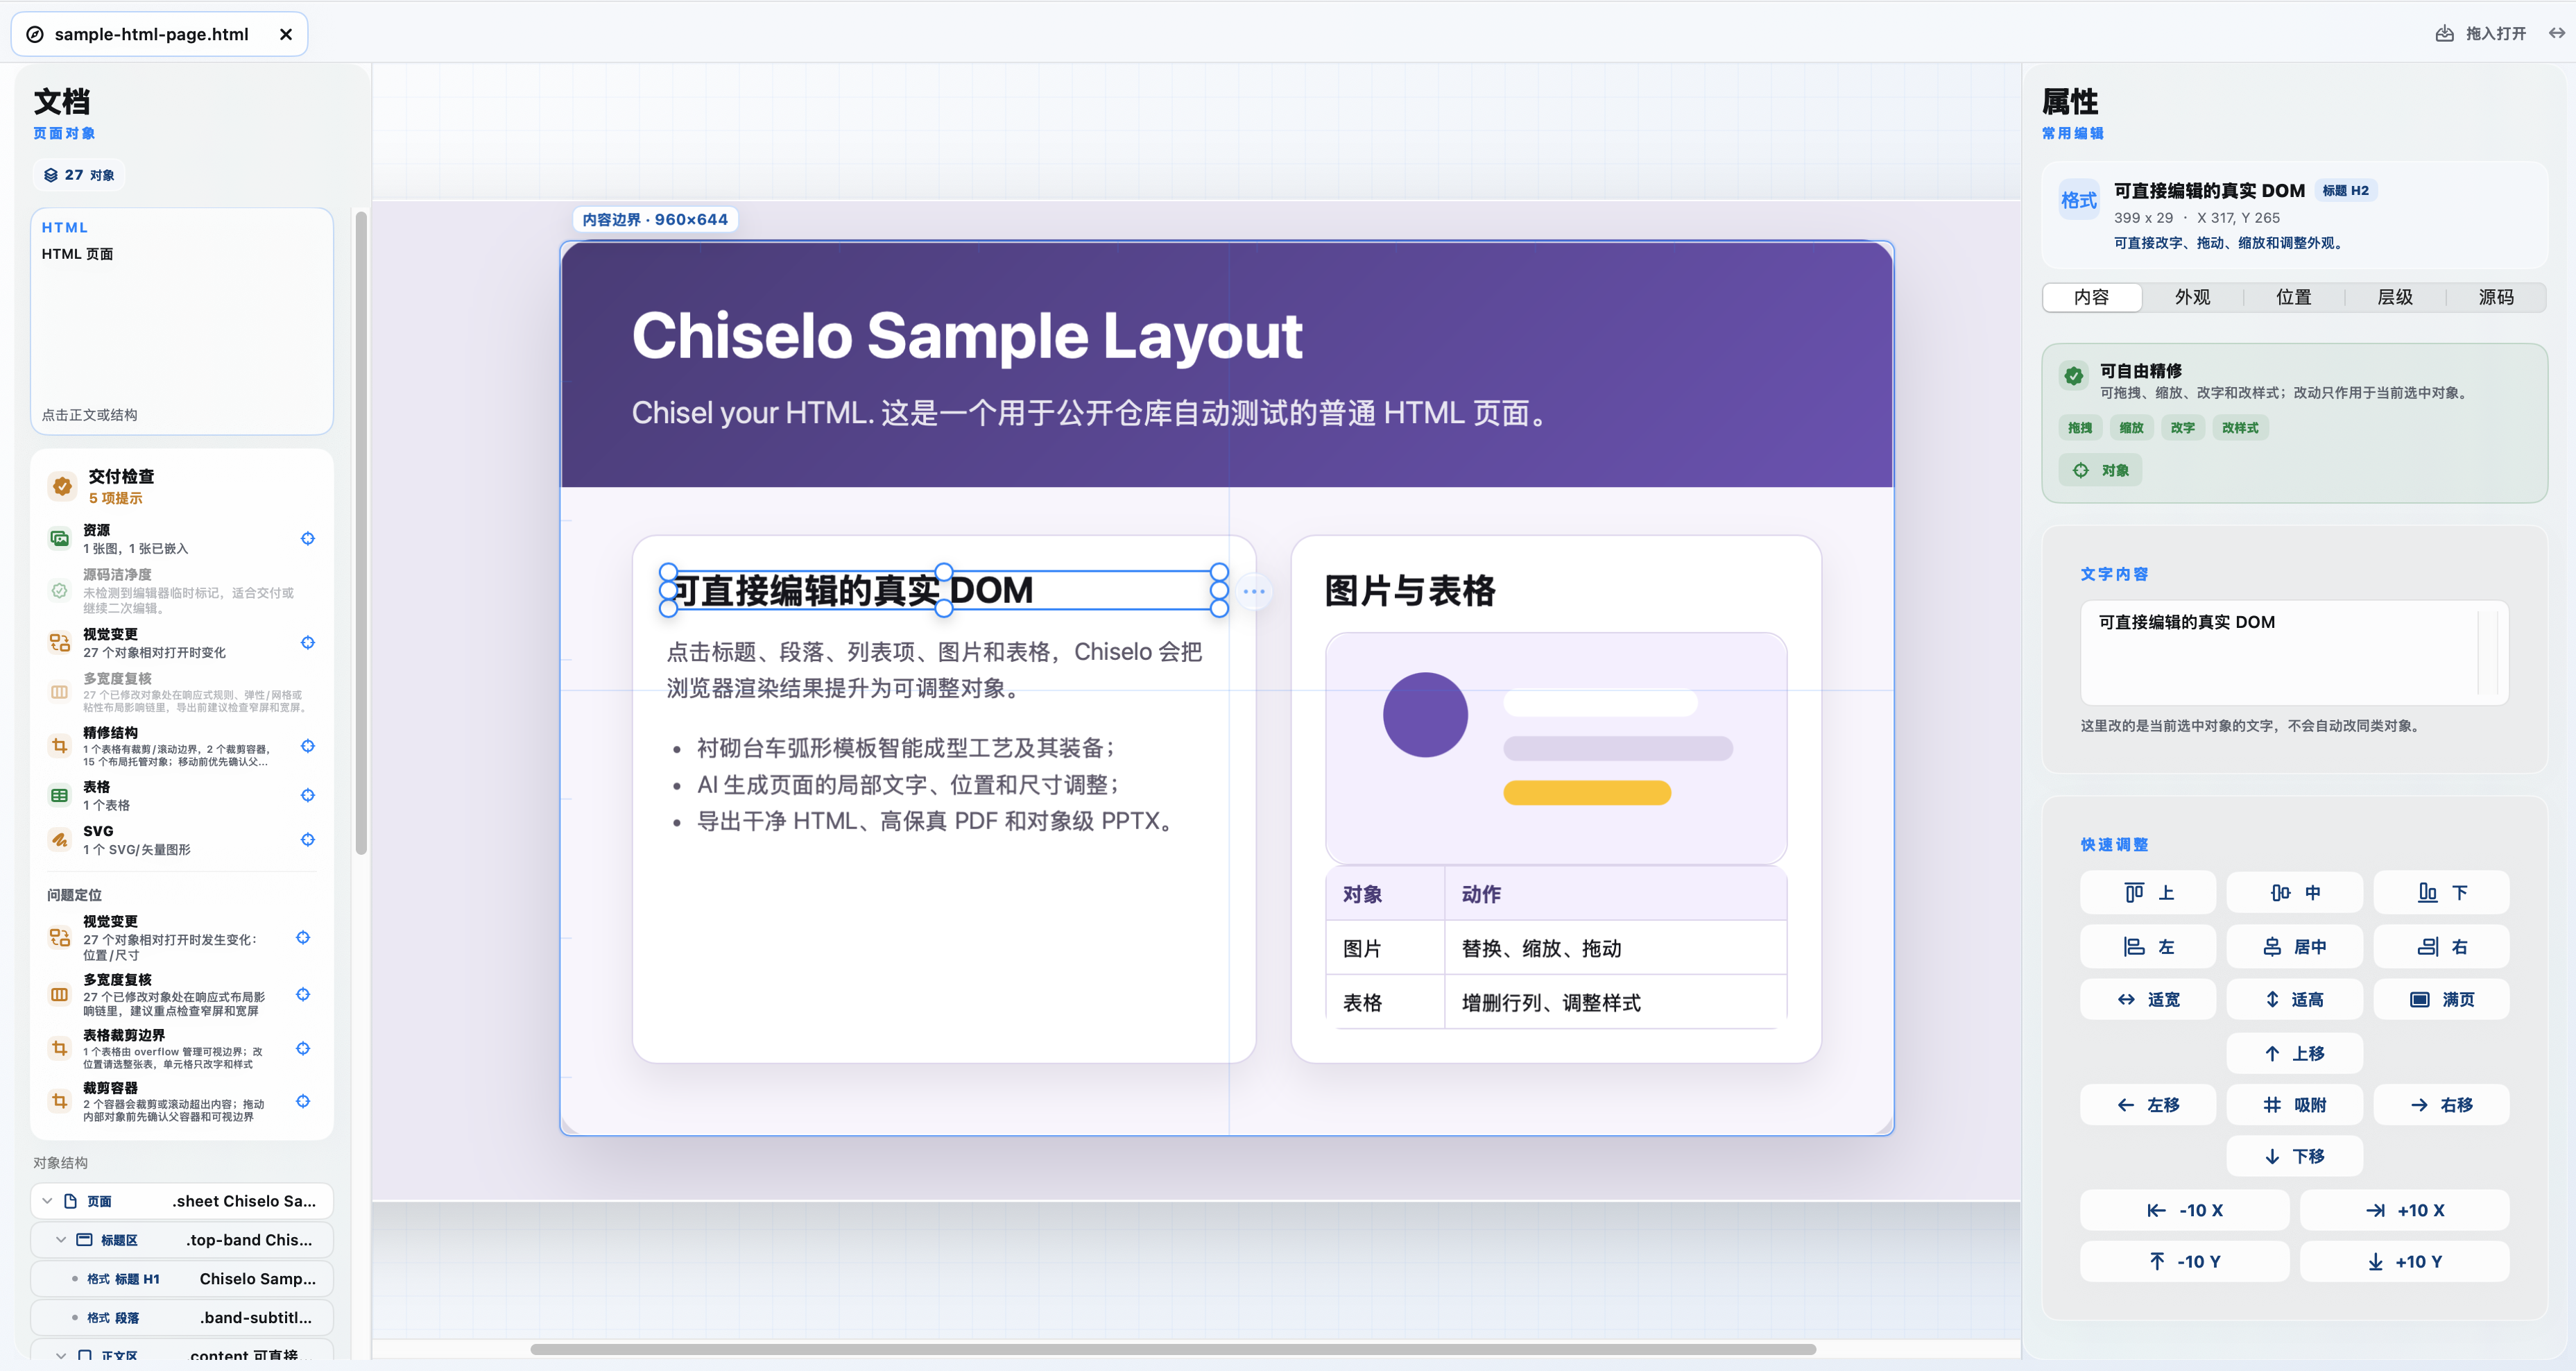The width and height of the screenshot is (2576, 1371).
Task: Click the 交付检查 orange badge icon
Action: [62, 486]
